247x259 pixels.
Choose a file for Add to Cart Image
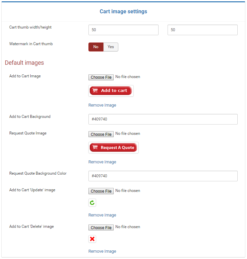[x=101, y=77]
